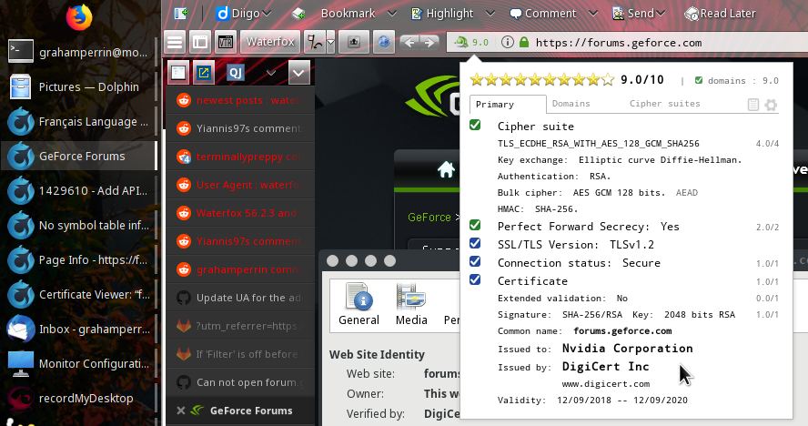Screen dimensions: 808x426
Task: Click the QJ sidebar icon
Action: 235,73
